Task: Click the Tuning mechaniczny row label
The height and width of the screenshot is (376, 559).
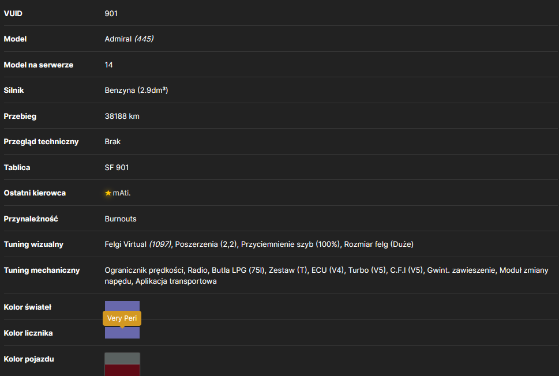Action: click(42, 270)
